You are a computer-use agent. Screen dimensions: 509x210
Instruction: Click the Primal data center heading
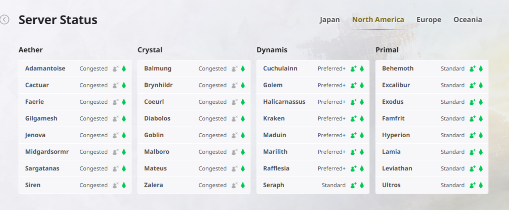[x=387, y=50]
